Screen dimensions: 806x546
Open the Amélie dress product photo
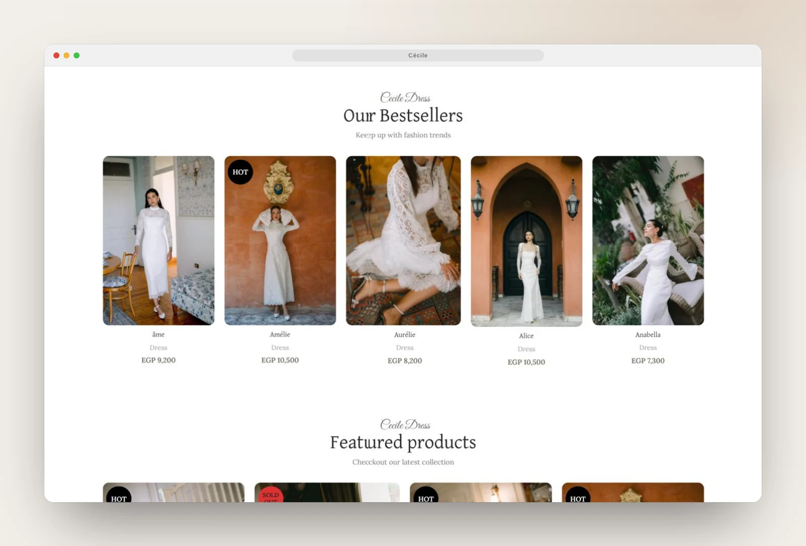[x=280, y=240]
